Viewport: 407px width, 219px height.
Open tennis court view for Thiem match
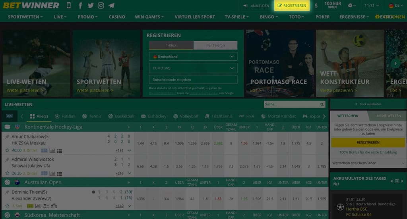(x=30, y=206)
